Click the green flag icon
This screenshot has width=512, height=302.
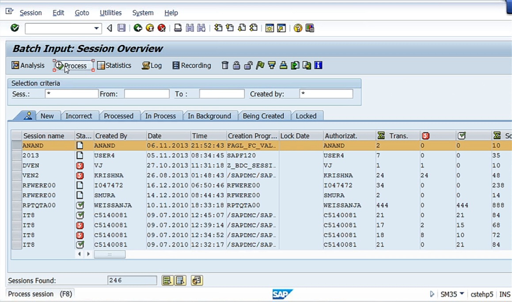point(260,65)
